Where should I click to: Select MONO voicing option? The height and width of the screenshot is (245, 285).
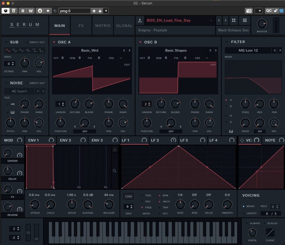[x=244, y=206]
